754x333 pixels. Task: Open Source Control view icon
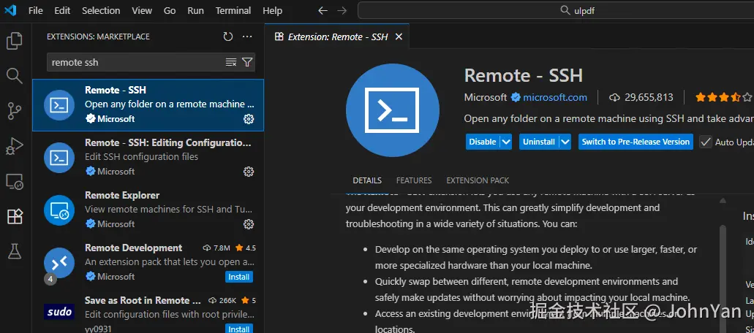[14, 110]
